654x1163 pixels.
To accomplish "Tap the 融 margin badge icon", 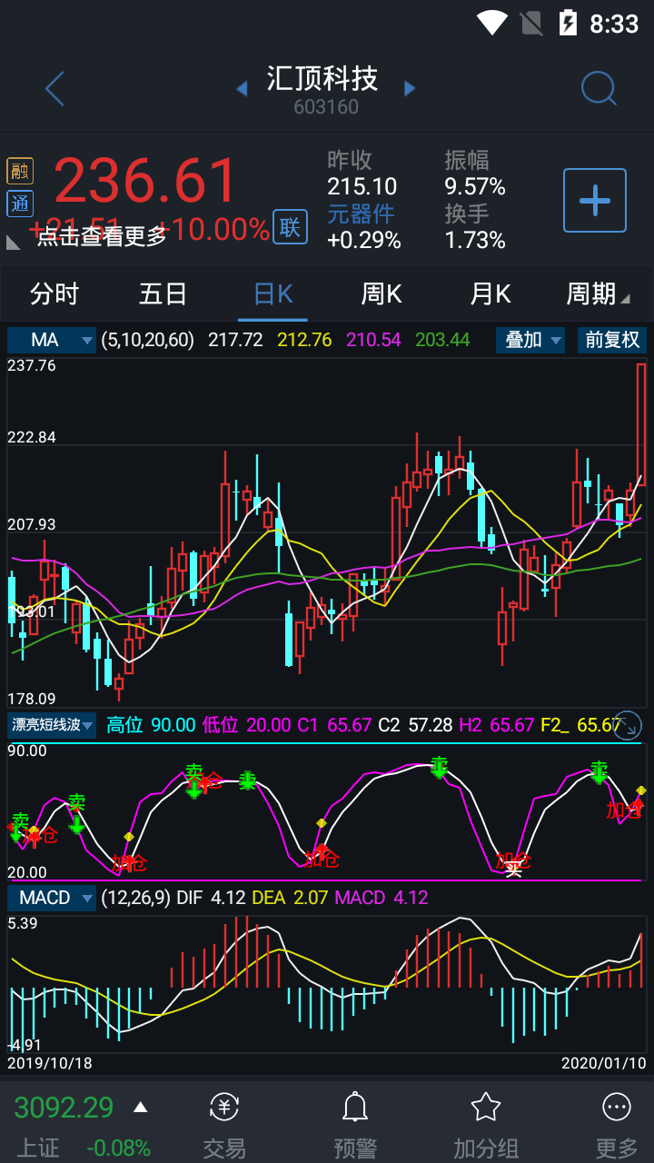I will pos(20,171).
